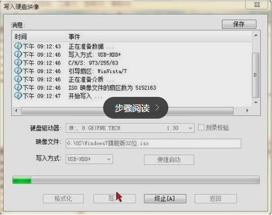Click the message list scroll down arrow
The width and height of the screenshot is (272, 215).
coord(256,102)
